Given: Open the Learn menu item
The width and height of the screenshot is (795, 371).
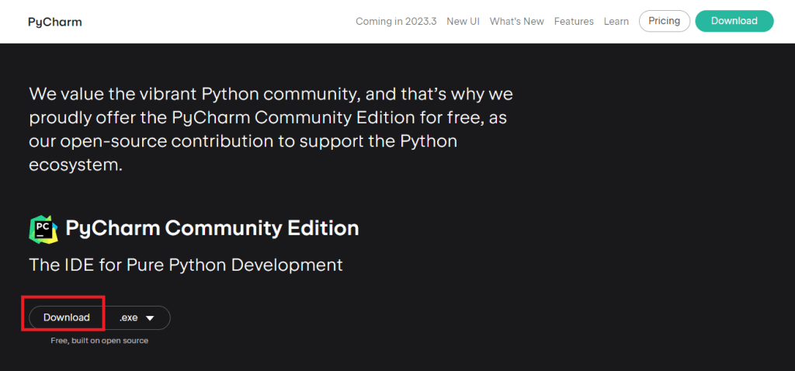Looking at the screenshot, I should (616, 21).
